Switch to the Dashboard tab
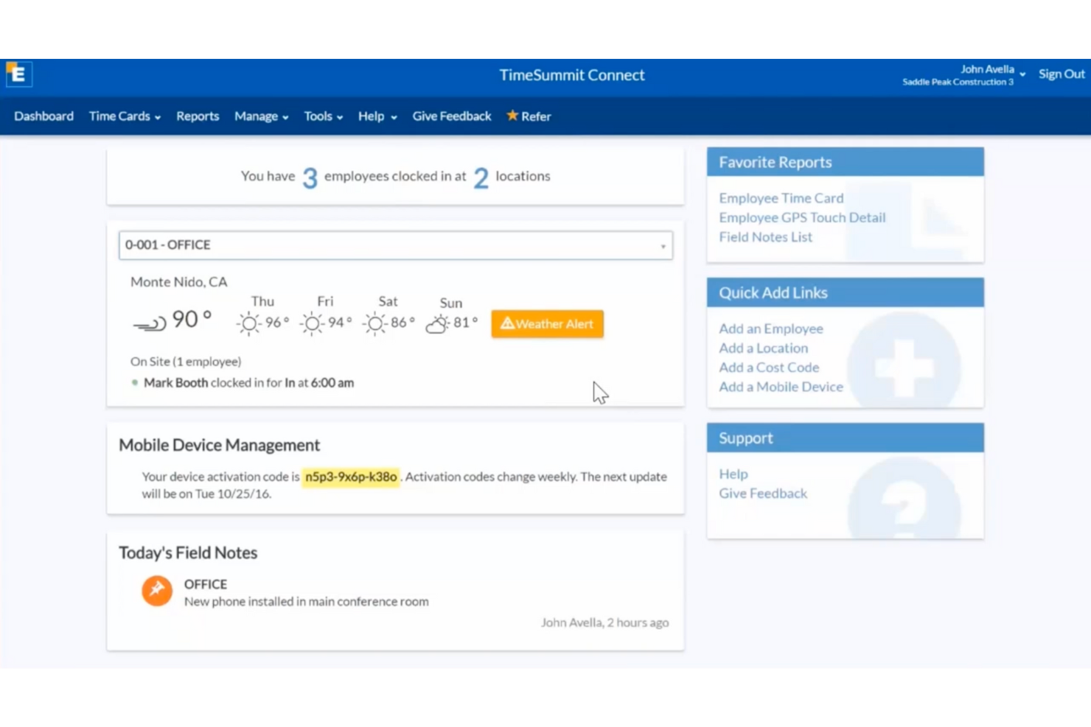This screenshot has height=727, width=1091. point(43,116)
